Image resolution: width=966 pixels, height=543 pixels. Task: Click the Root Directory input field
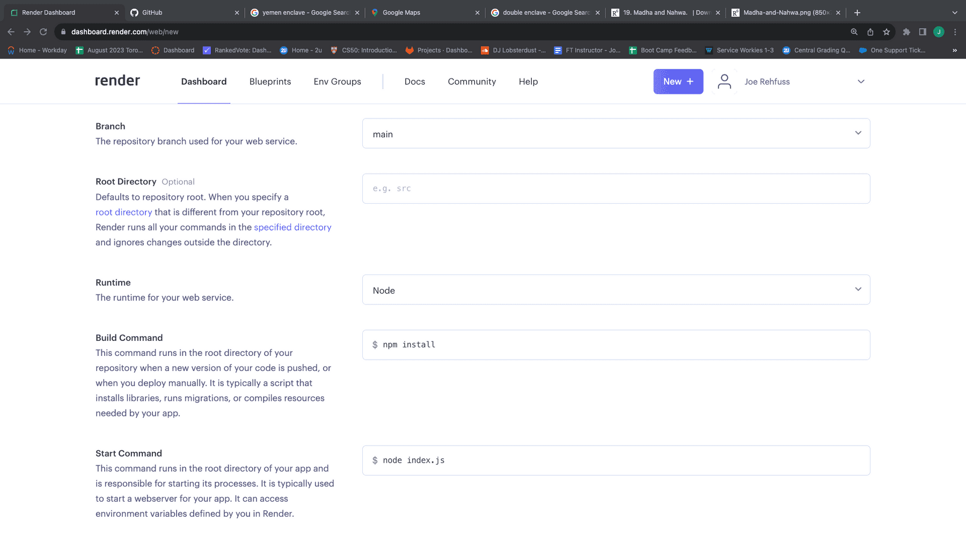pyautogui.click(x=616, y=189)
